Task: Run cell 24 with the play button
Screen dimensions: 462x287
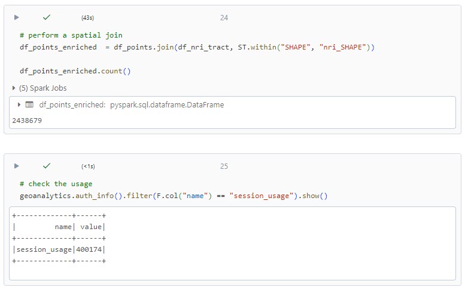Action: click(x=17, y=17)
